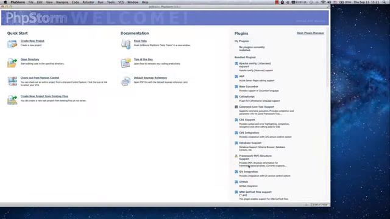
Task: Click the Database Support plugin icon
Action: click(x=236, y=143)
